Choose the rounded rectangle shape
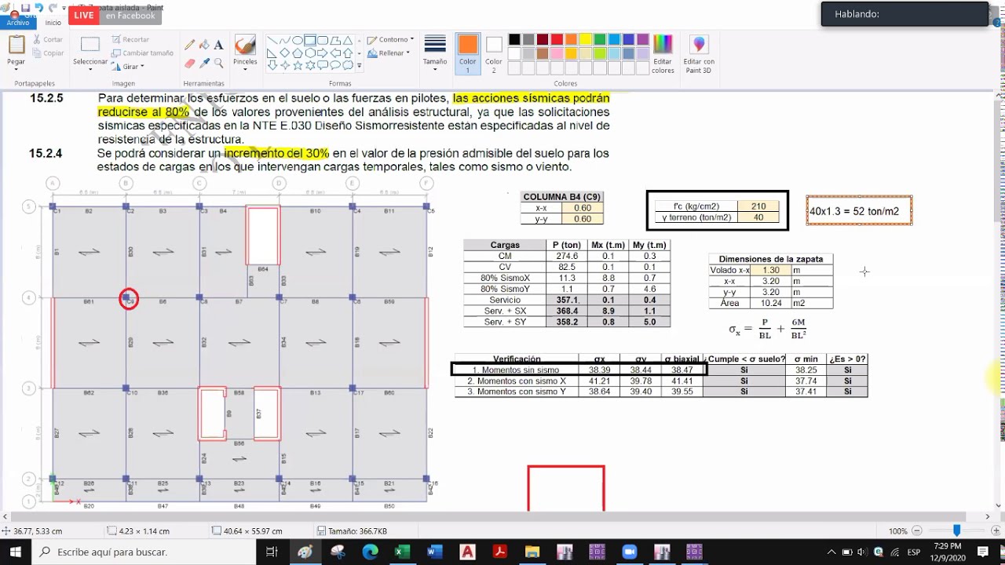Screen dimensions: 1005x565 click(x=323, y=41)
